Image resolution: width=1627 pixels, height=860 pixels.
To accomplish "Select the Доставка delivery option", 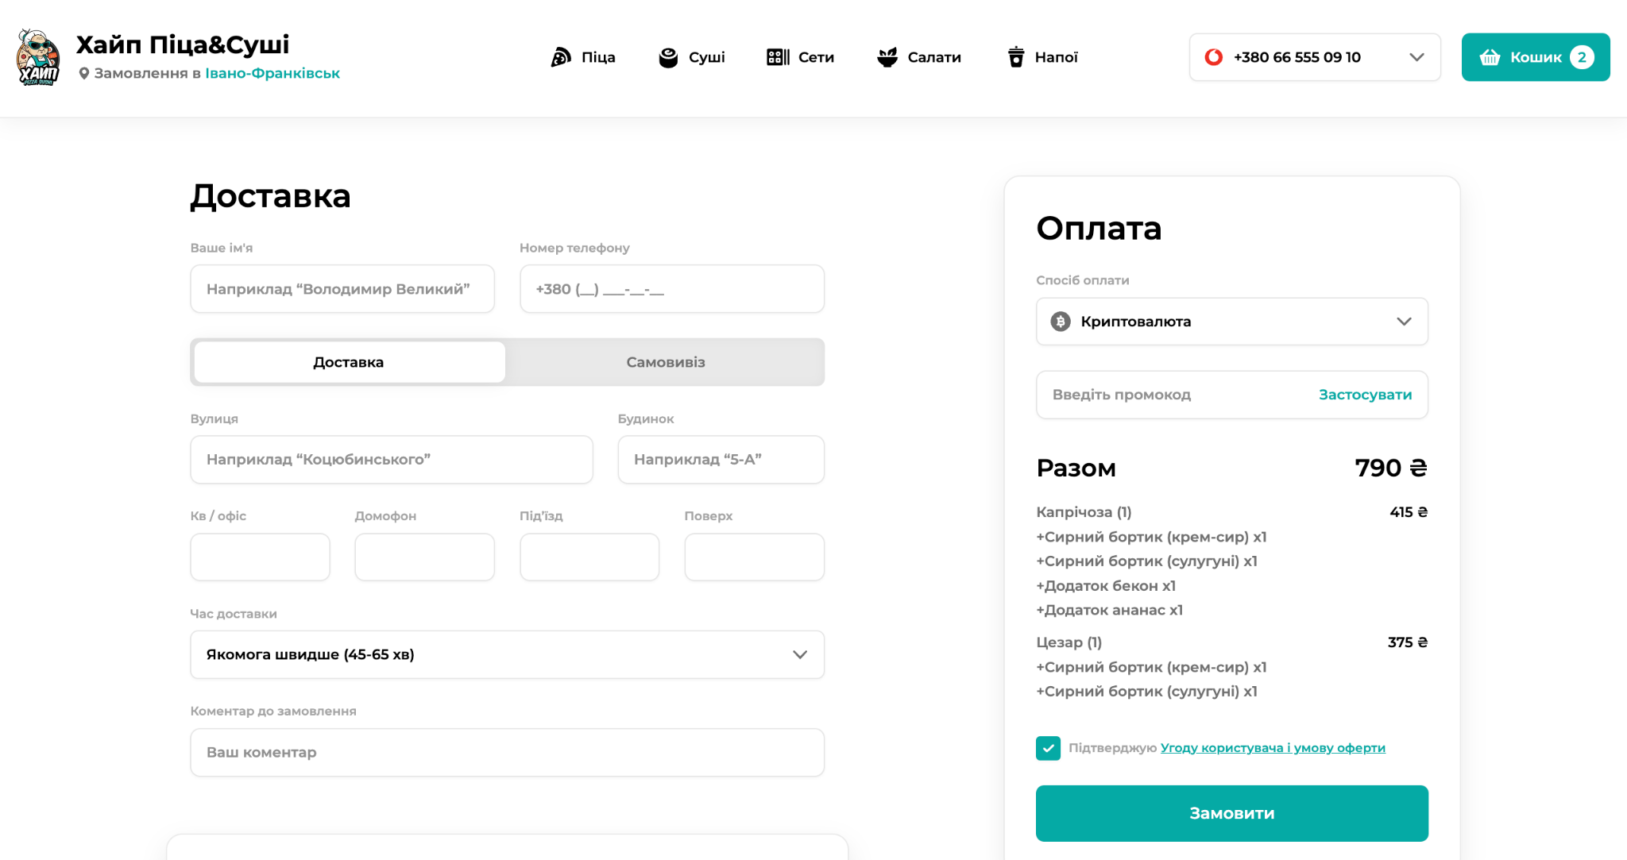I will click(x=348, y=362).
